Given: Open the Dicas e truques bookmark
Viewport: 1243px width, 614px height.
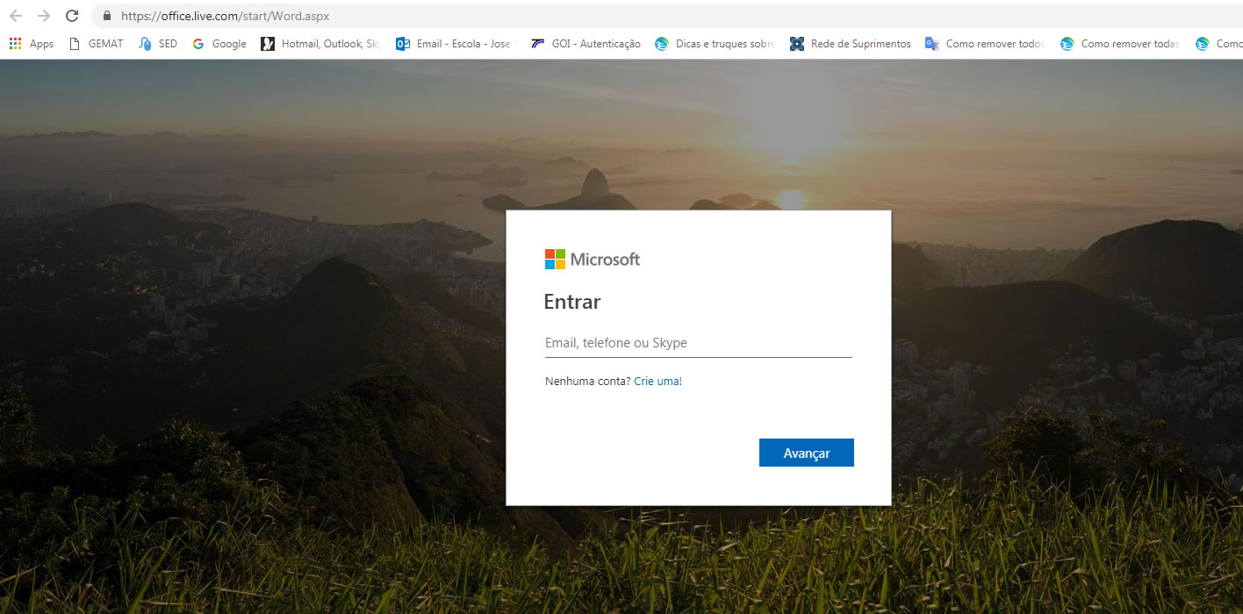Looking at the screenshot, I should pos(715,44).
